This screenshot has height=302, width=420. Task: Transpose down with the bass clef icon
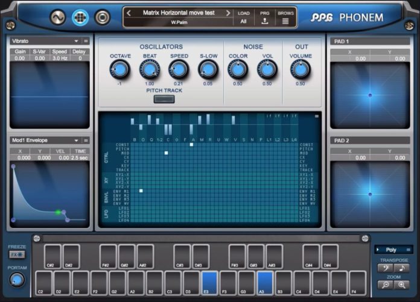click(x=384, y=268)
